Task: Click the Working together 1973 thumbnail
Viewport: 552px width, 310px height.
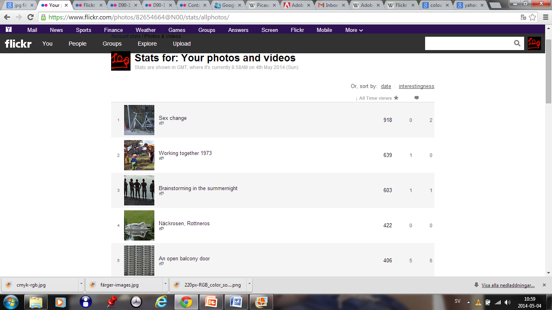Action: tap(139, 155)
